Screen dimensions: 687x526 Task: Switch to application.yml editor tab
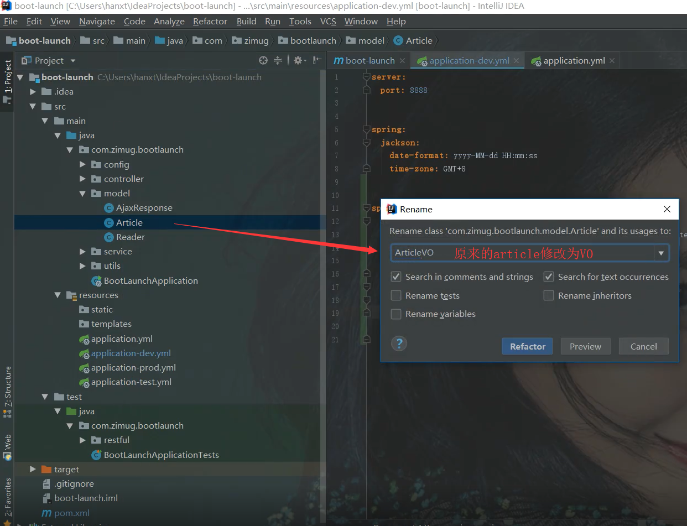574,61
